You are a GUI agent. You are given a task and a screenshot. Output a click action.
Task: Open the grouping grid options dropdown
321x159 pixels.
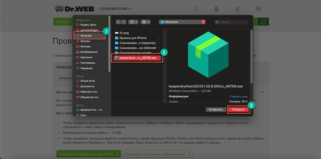coord(146,22)
